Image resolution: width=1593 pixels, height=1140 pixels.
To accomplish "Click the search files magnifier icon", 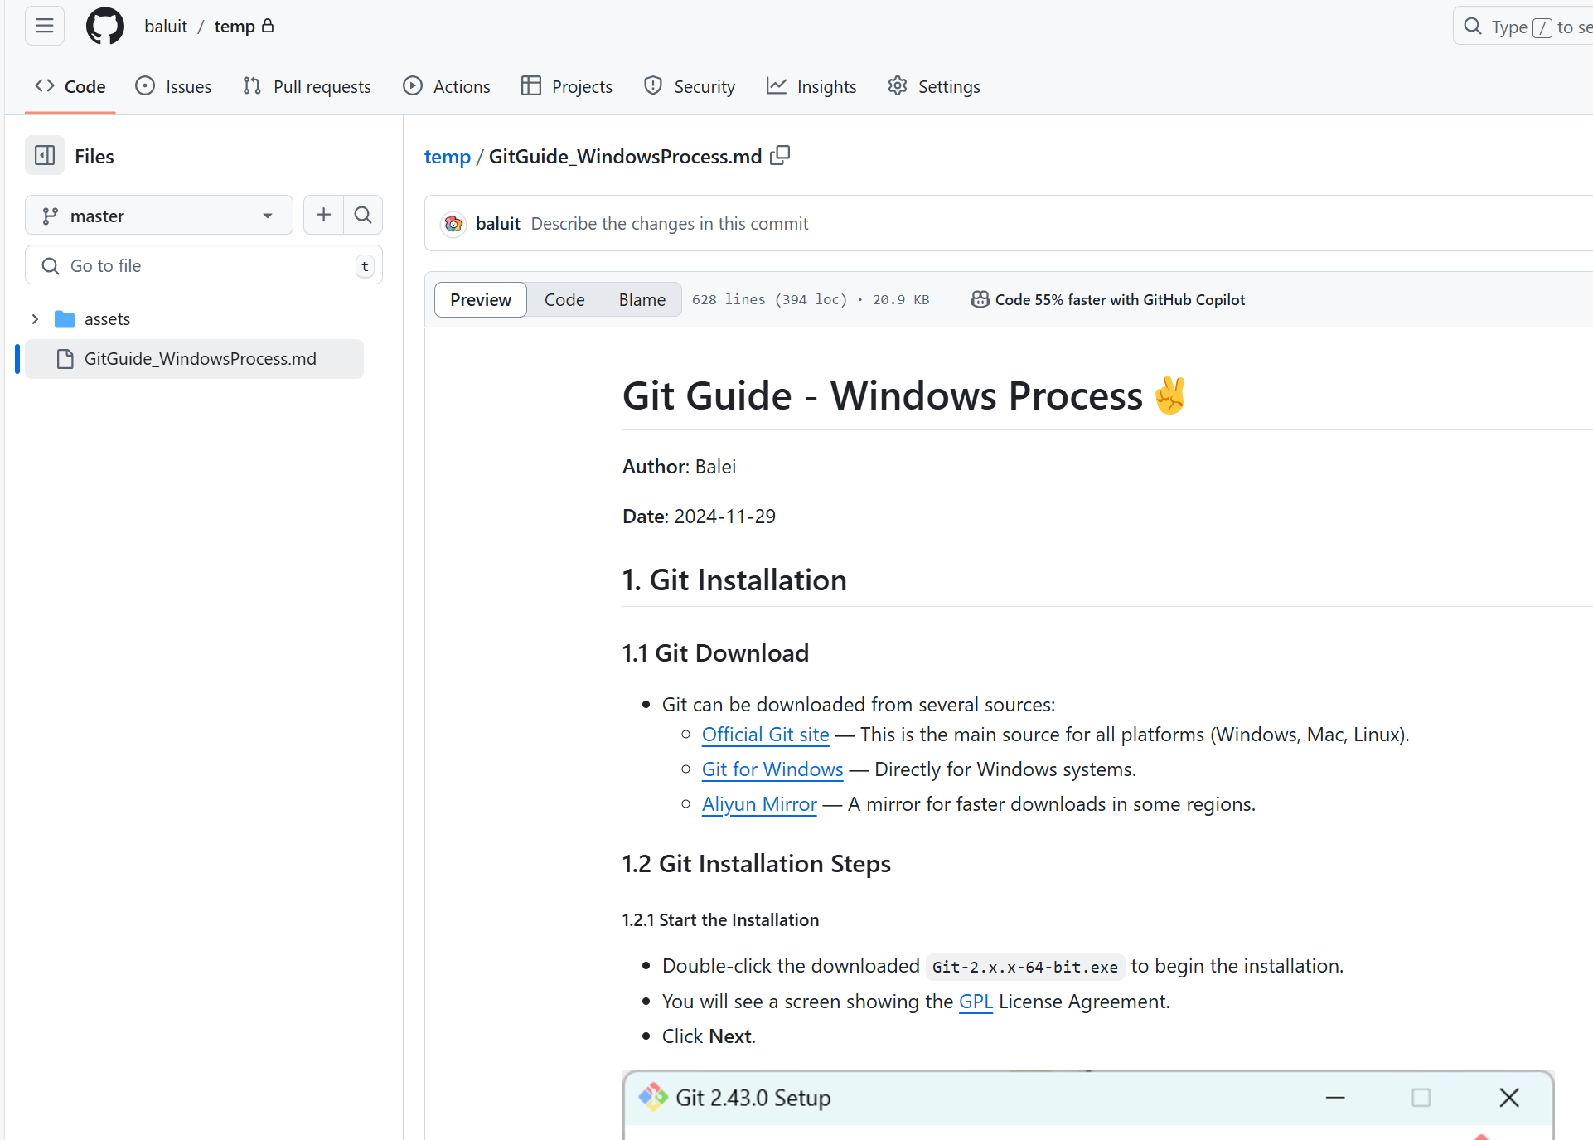I will pos(363,216).
